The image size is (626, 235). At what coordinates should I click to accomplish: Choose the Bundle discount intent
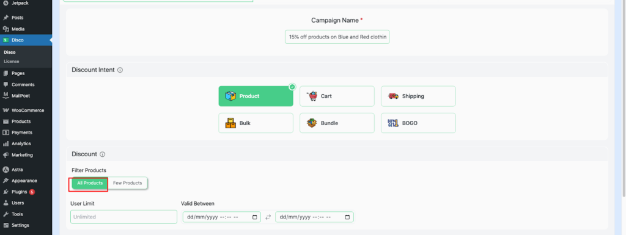pyautogui.click(x=337, y=123)
